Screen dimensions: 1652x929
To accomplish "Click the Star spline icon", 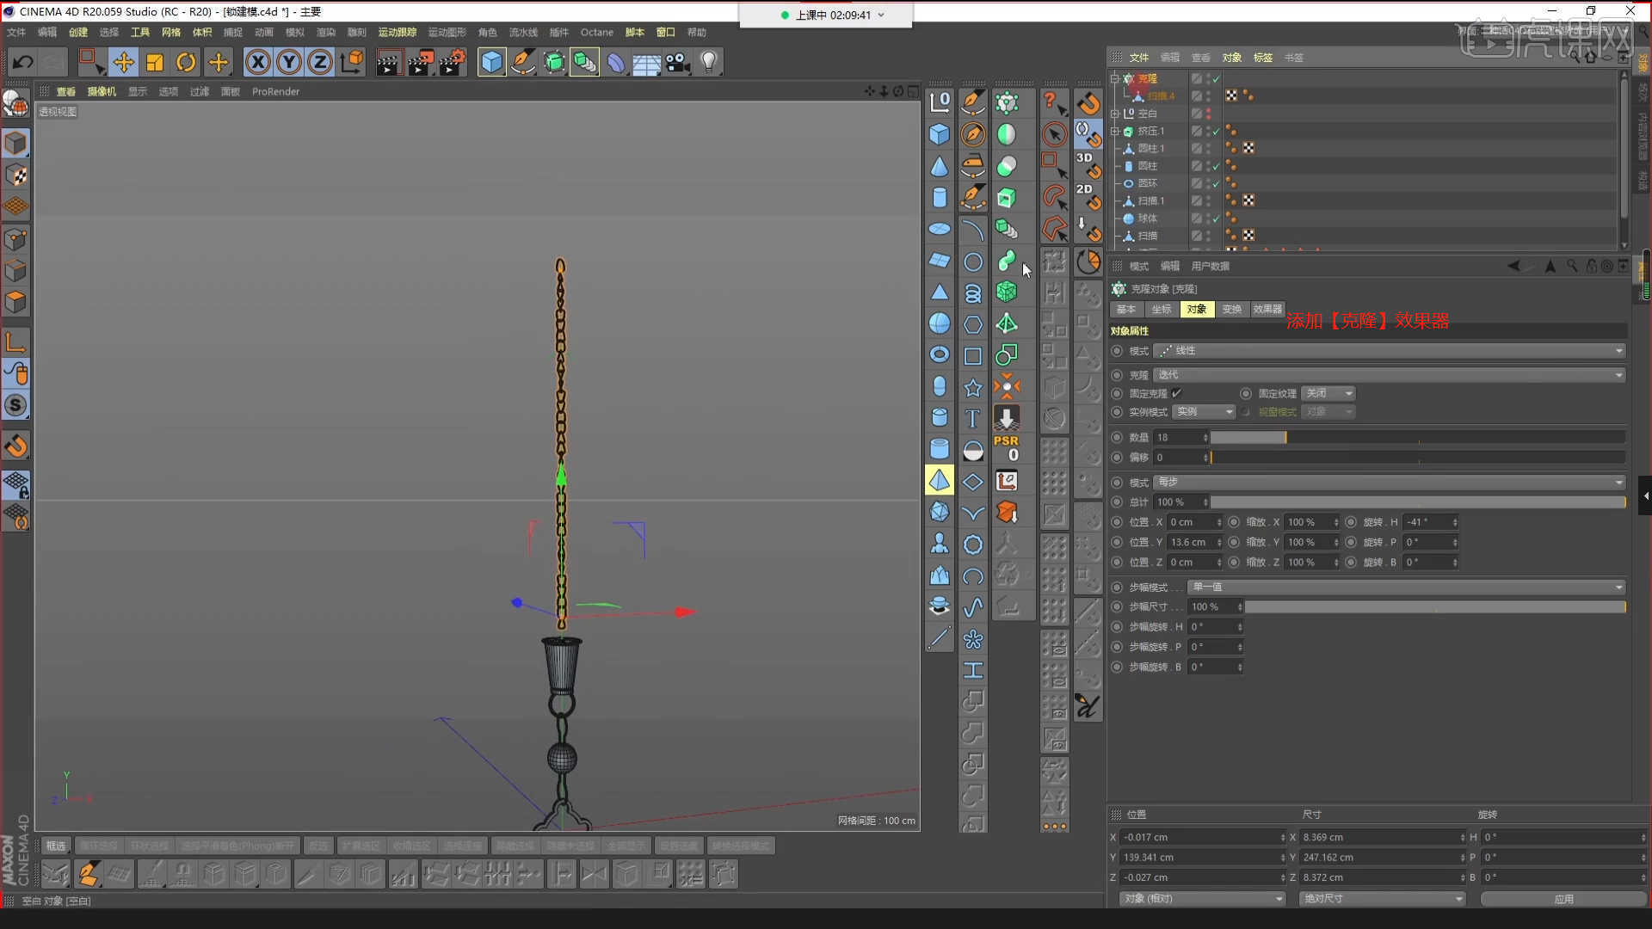I will [x=972, y=388].
